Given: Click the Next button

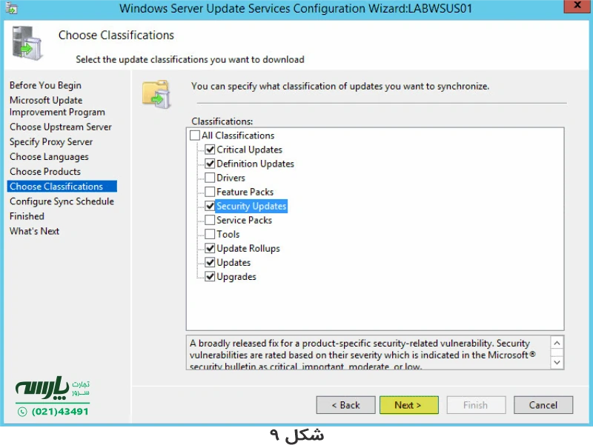Looking at the screenshot, I should click(x=409, y=405).
